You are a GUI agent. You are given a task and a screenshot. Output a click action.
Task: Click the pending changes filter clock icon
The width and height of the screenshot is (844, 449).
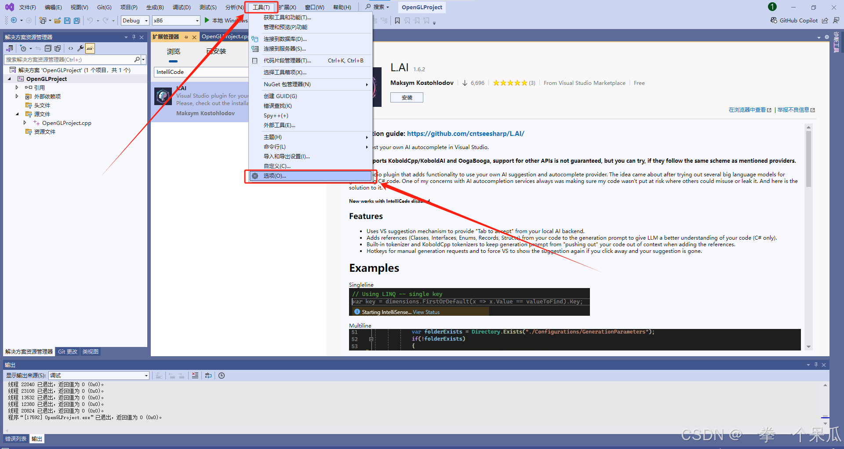pos(23,48)
